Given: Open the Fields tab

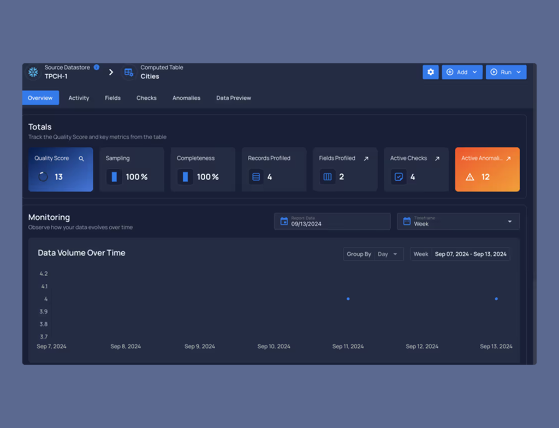Looking at the screenshot, I should pos(112,98).
